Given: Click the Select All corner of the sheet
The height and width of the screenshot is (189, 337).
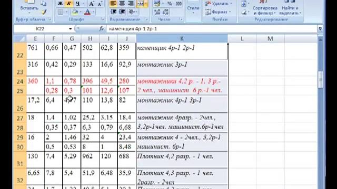Looking at the screenshot, I should 20,39.
